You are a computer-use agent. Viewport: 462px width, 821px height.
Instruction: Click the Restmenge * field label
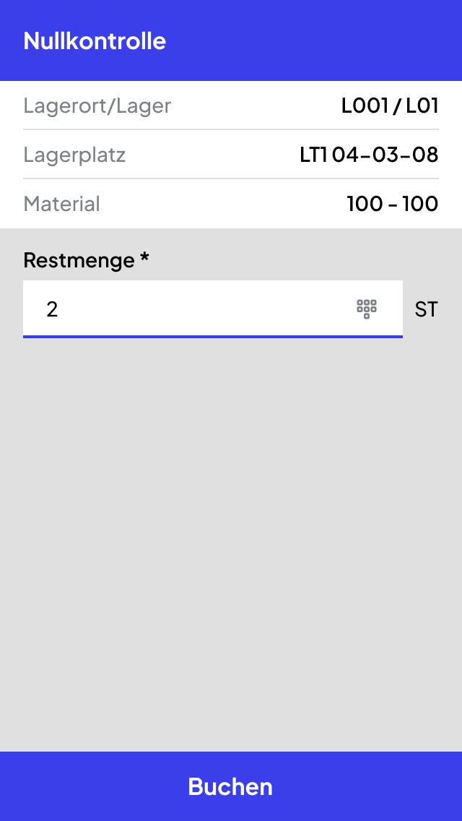pyautogui.click(x=87, y=260)
